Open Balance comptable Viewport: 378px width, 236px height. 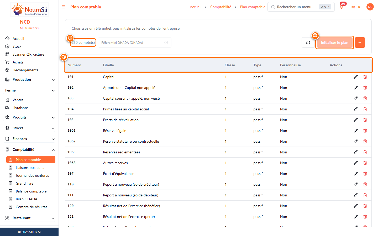point(31,191)
